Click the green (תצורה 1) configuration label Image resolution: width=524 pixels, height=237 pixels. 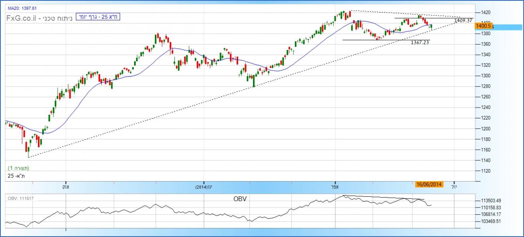18,168
